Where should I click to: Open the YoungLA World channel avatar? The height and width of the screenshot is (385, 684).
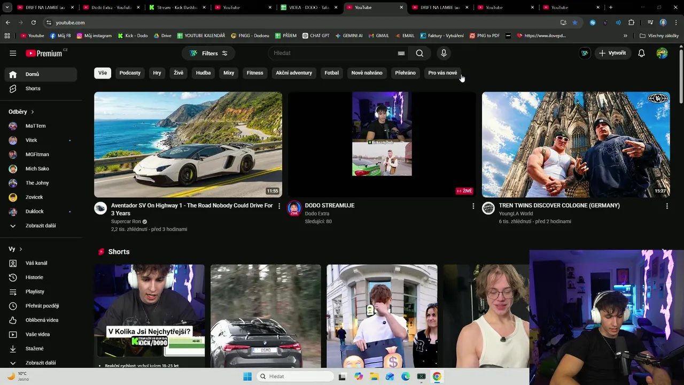pyautogui.click(x=488, y=208)
